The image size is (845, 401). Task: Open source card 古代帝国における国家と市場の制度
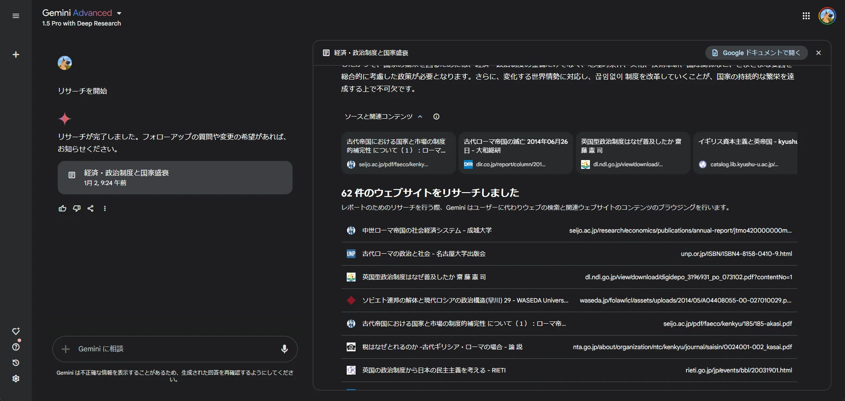(398, 153)
